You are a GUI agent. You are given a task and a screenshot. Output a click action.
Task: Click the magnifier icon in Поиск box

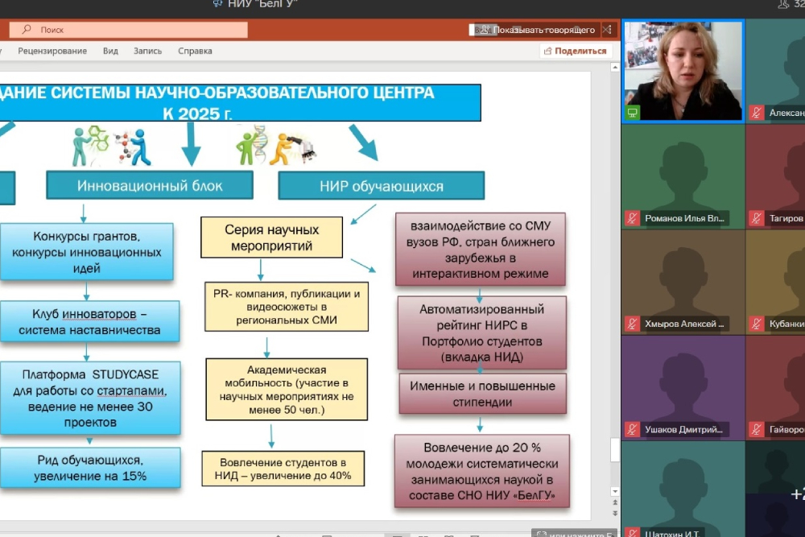point(27,30)
